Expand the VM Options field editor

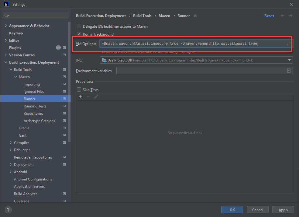tap(288, 44)
